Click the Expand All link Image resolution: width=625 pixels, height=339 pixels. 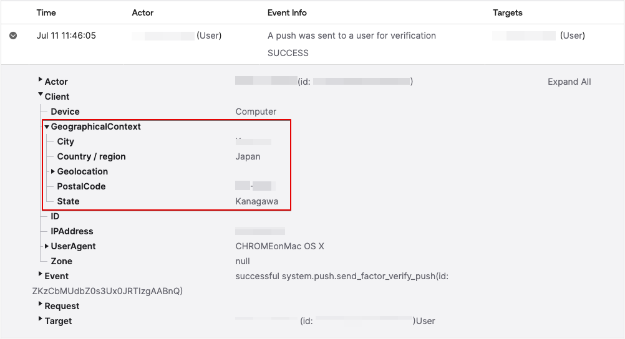point(569,82)
